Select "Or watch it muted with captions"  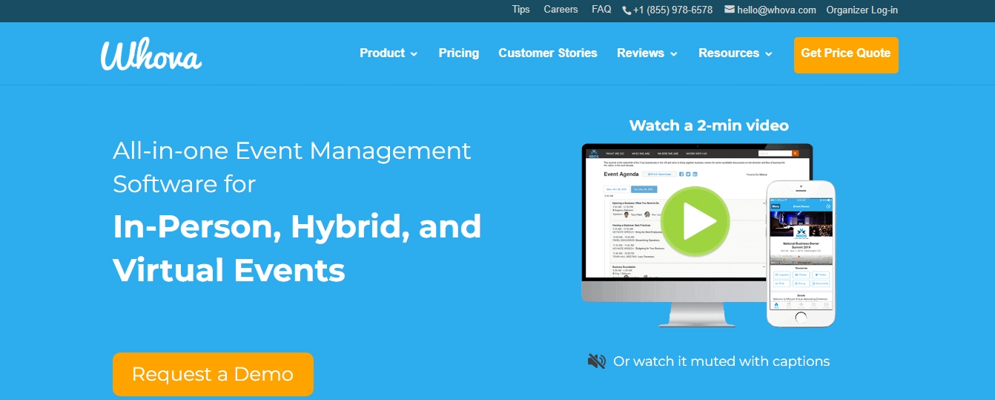pyautogui.click(x=721, y=361)
